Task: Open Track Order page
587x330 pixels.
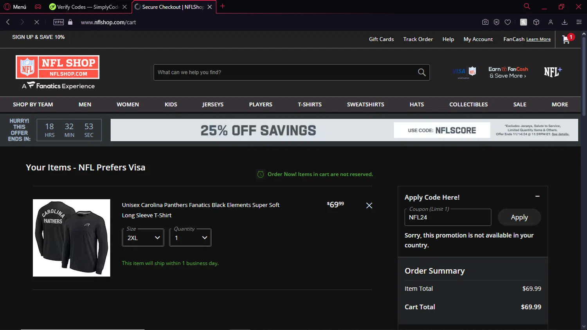Action: (x=418, y=39)
